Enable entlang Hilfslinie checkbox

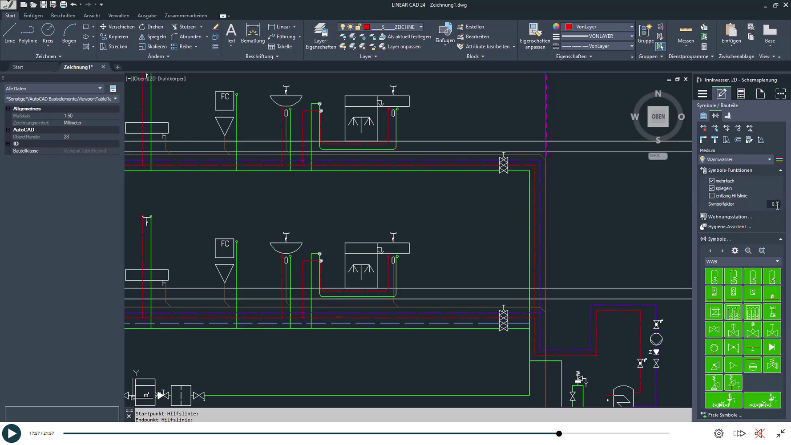click(x=712, y=196)
